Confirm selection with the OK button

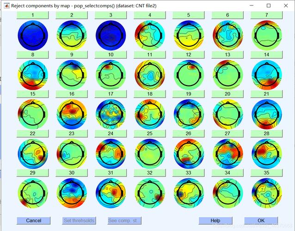(x=261, y=220)
